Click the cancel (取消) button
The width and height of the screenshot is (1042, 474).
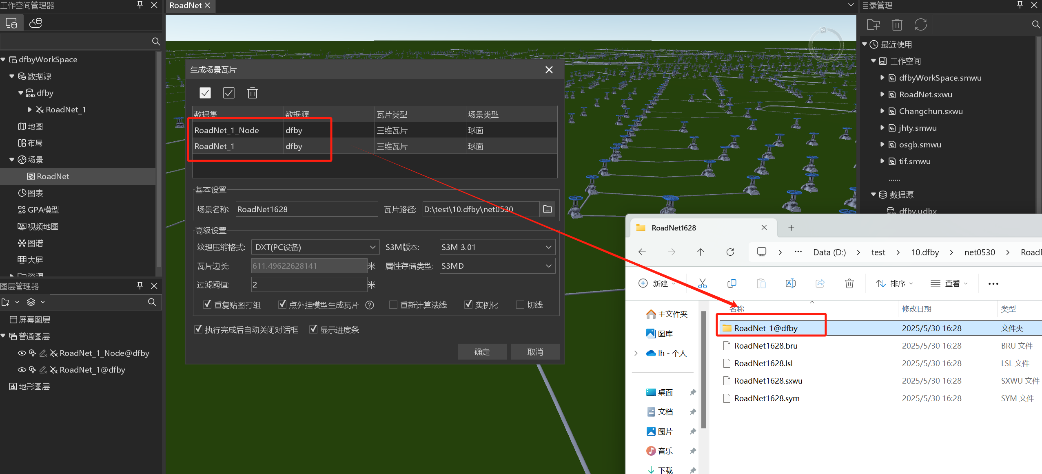534,351
